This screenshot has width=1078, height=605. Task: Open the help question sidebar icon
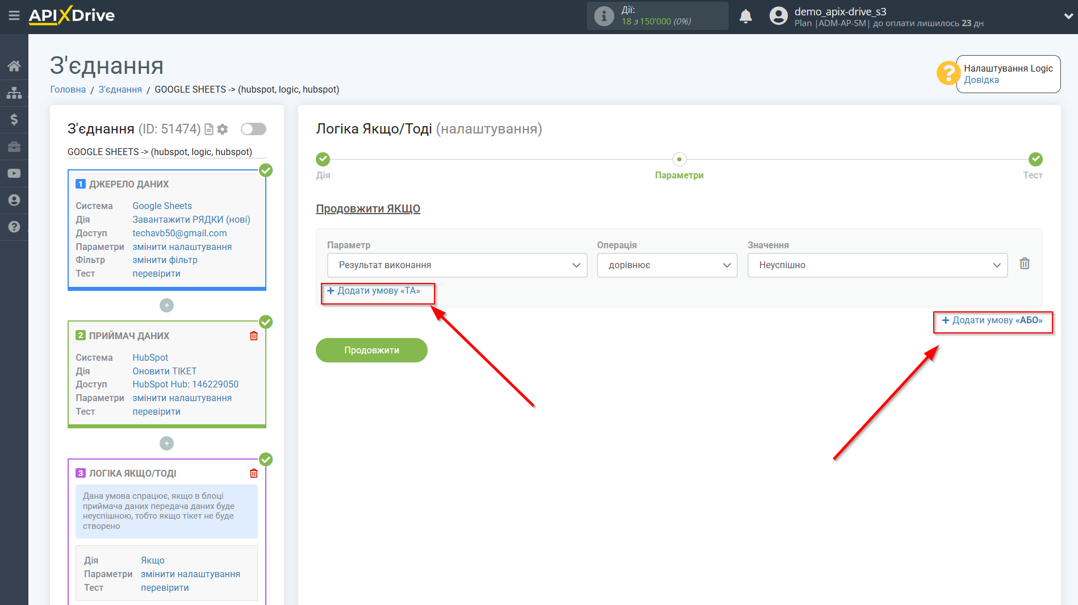point(14,227)
